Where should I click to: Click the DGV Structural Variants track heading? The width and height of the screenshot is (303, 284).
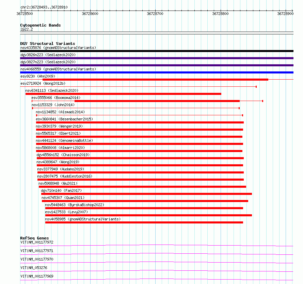tap(48, 44)
